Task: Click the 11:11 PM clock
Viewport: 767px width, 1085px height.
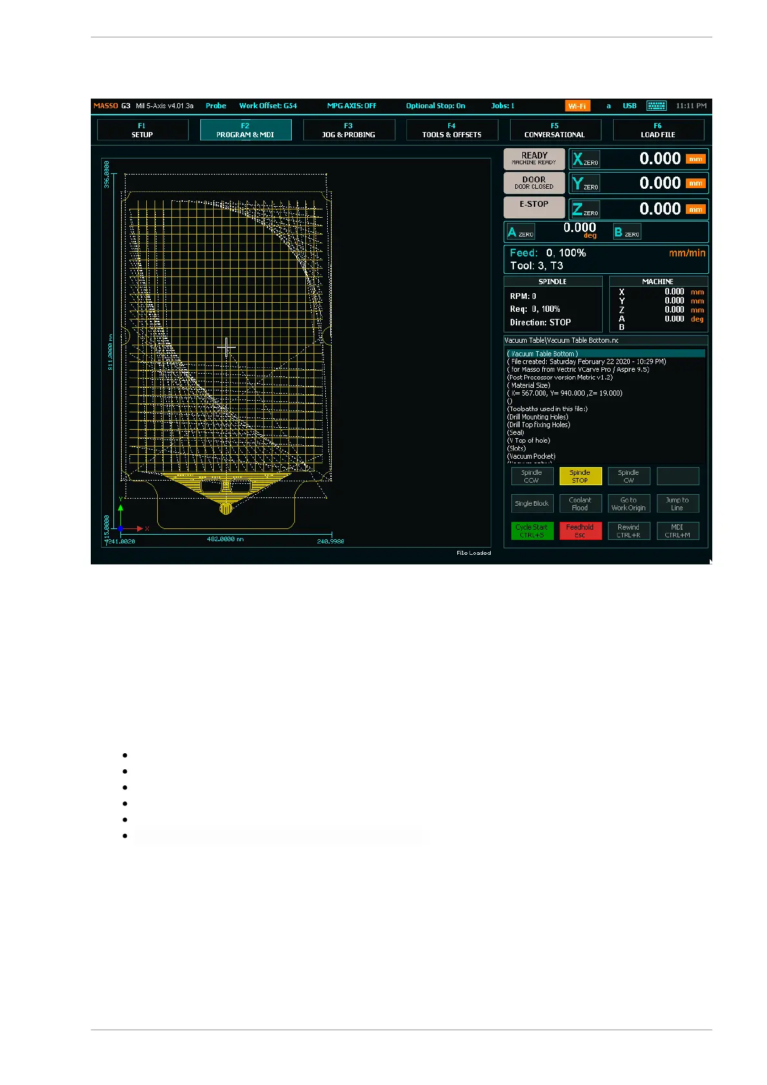Action: pyautogui.click(x=691, y=106)
